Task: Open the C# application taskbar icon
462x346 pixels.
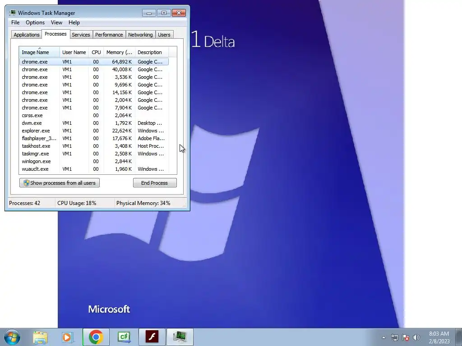Action: pos(124,337)
